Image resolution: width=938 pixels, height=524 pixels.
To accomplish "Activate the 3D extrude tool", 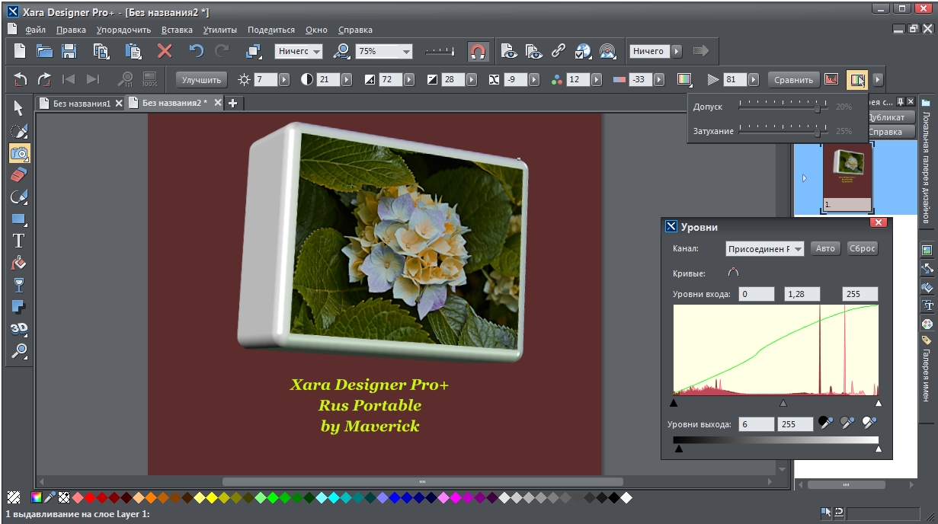I will tap(19, 329).
